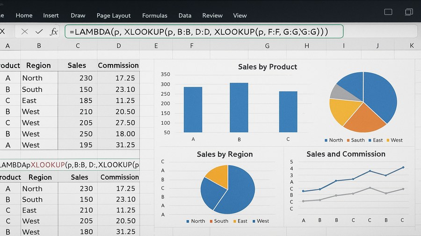This screenshot has height=236, width=421.
Task: Click the South region cell in lower table
Action: [39, 199]
